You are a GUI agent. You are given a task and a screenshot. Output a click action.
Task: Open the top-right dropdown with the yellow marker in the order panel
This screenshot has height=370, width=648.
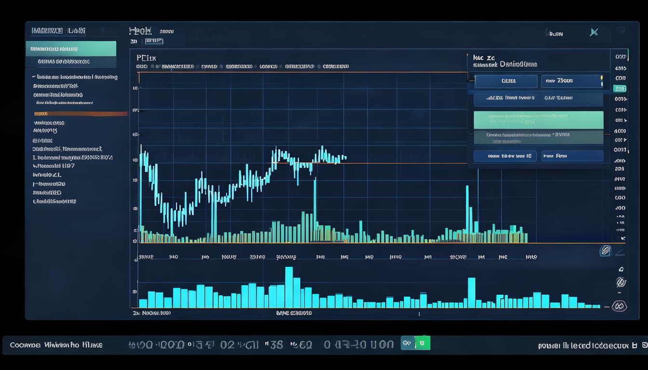[x=572, y=81]
